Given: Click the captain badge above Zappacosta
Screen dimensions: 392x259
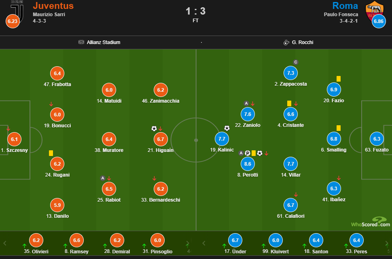Looking at the screenshot, I should [295, 62].
